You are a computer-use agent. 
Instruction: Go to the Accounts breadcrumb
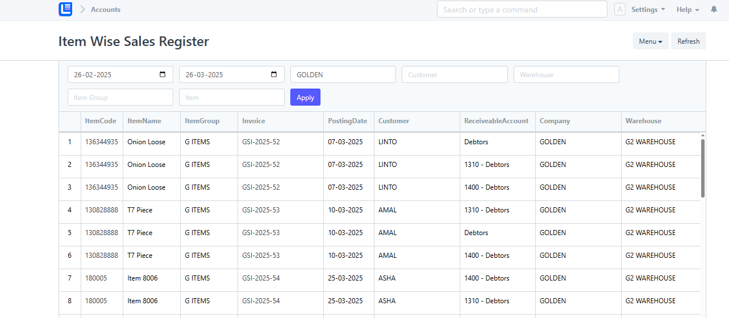click(106, 10)
